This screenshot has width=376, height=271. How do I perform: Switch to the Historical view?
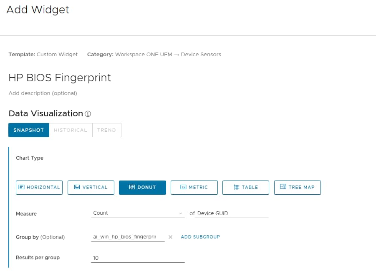click(x=71, y=130)
